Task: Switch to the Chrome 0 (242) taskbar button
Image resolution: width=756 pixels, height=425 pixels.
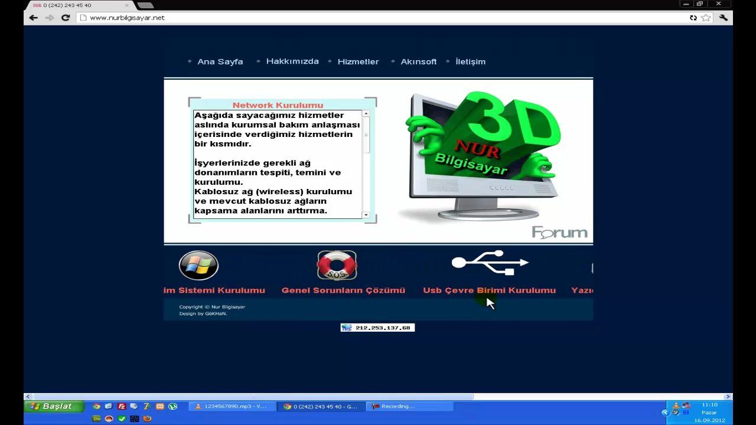Action: click(x=321, y=406)
